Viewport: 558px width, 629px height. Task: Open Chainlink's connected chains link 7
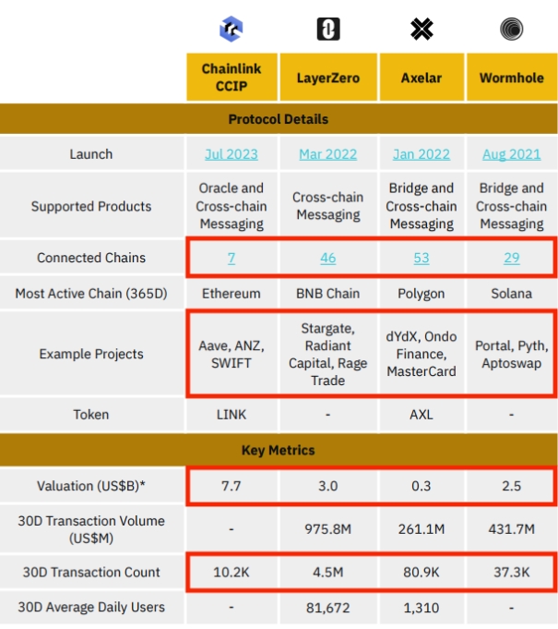tap(232, 258)
